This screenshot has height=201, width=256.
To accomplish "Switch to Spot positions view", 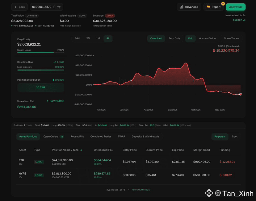I will point(235,137).
